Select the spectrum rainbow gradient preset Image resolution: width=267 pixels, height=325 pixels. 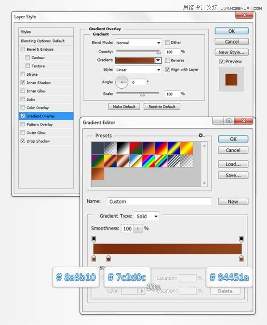[x=148, y=161]
